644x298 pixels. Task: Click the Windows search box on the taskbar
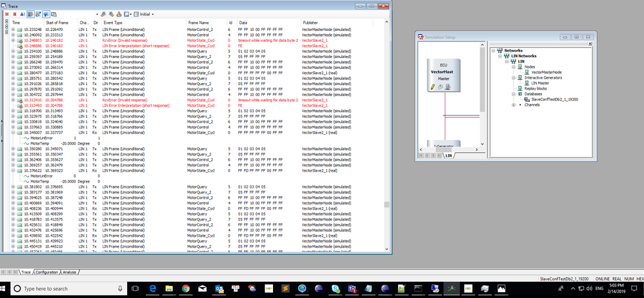click(68, 289)
